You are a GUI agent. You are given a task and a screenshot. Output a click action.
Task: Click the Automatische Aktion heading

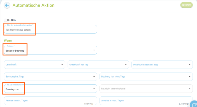34,5
